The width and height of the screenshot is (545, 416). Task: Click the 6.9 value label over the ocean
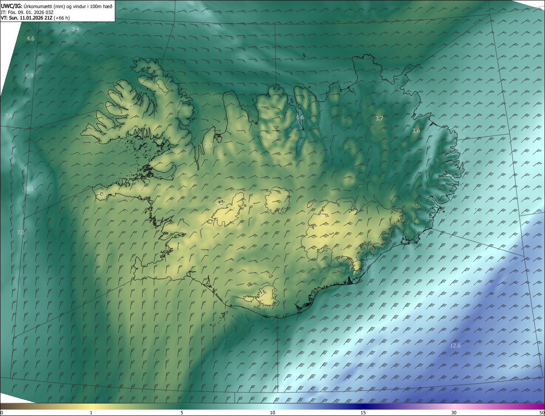coord(29,75)
